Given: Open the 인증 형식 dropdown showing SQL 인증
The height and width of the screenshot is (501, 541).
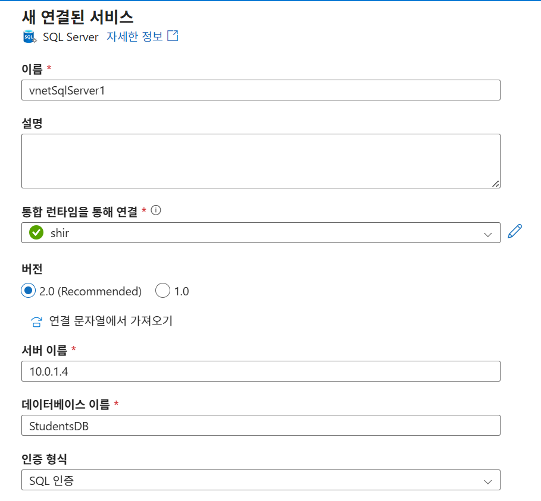Looking at the screenshot, I should coord(261,480).
